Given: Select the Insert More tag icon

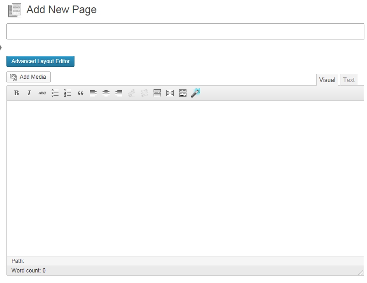Looking at the screenshot, I should coord(157,93).
